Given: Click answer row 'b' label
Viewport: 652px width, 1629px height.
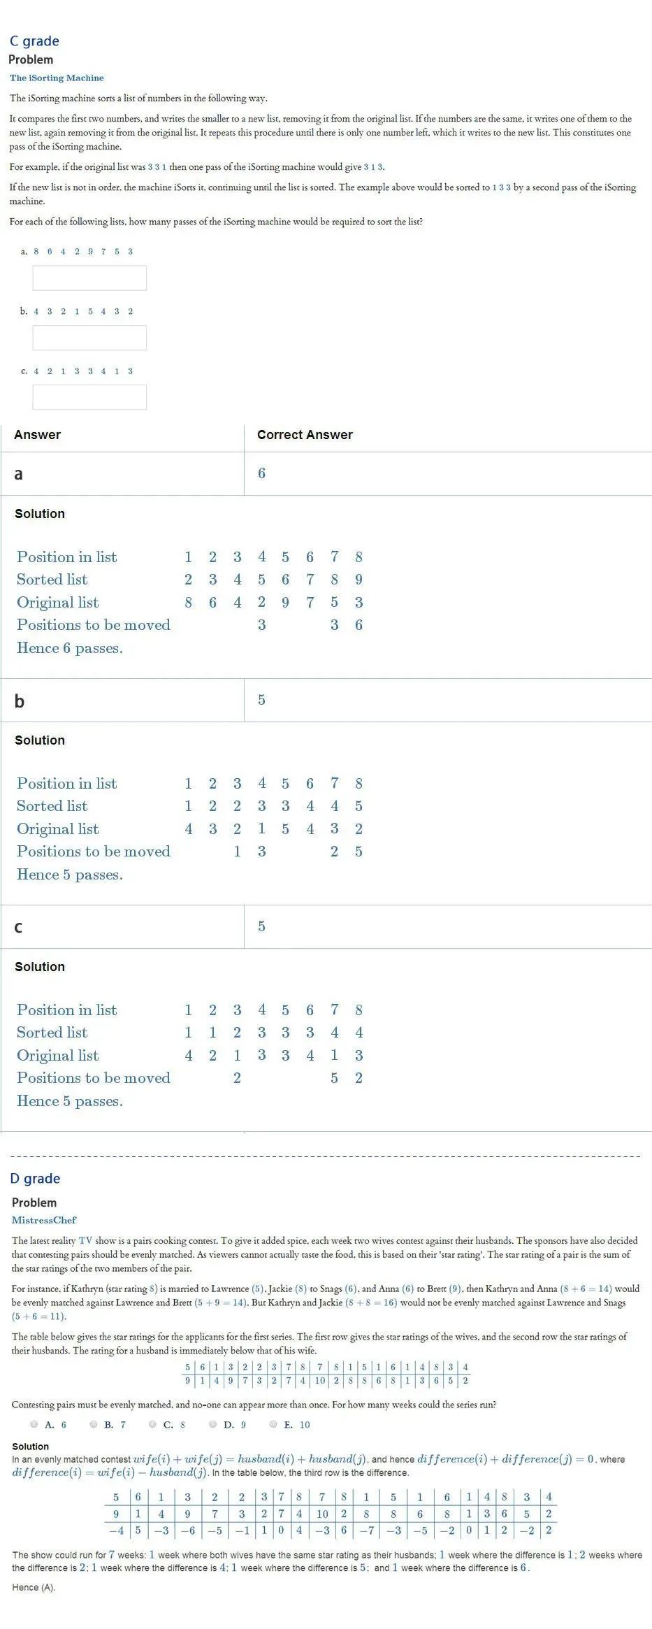Looking at the screenshot, I should point(19,701).
